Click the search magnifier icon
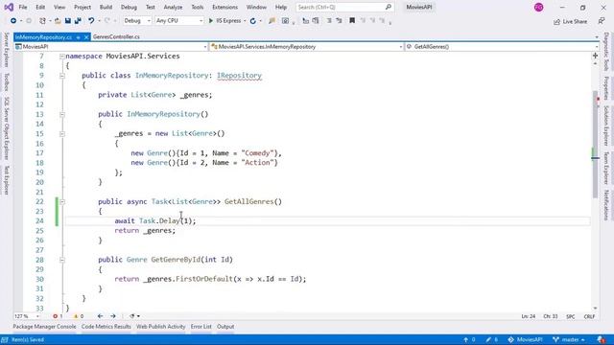614x345 pixels. point(388,7)
